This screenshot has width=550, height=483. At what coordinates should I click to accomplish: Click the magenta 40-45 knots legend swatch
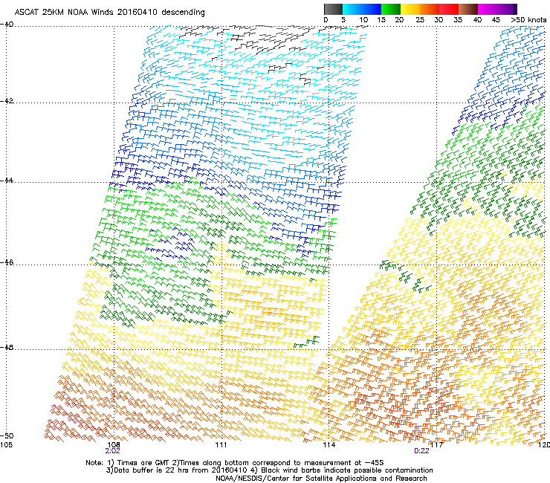pyautogui.click(x=488, y=9)
